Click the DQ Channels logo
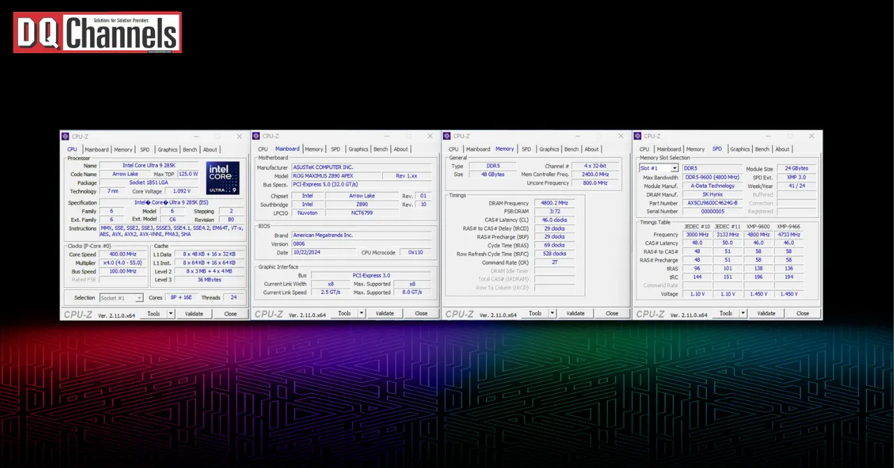Image resolution: width=894 pixels, height=468 pixels. [x=96, y=32]
